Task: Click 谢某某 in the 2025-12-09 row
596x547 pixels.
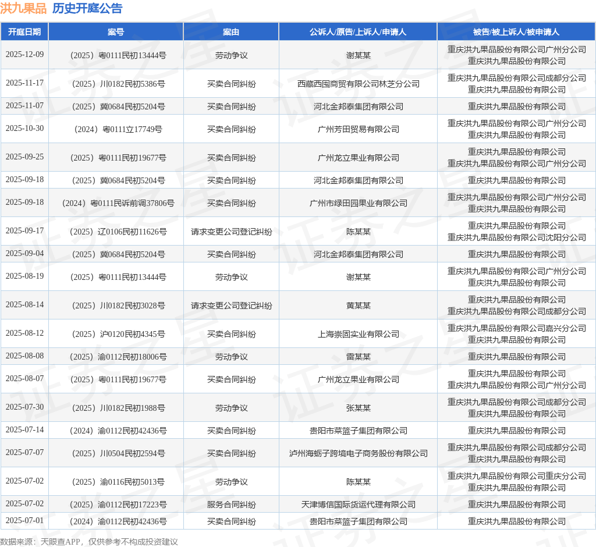Action: click(x=359, y=55)
